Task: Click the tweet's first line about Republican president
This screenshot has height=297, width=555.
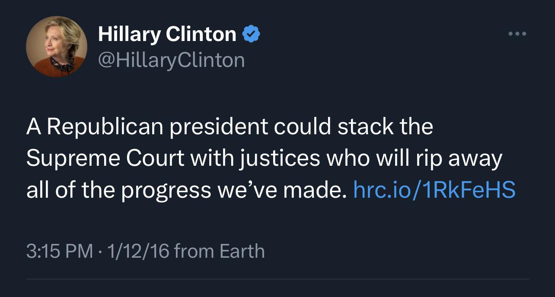Action: click(229, 126)
